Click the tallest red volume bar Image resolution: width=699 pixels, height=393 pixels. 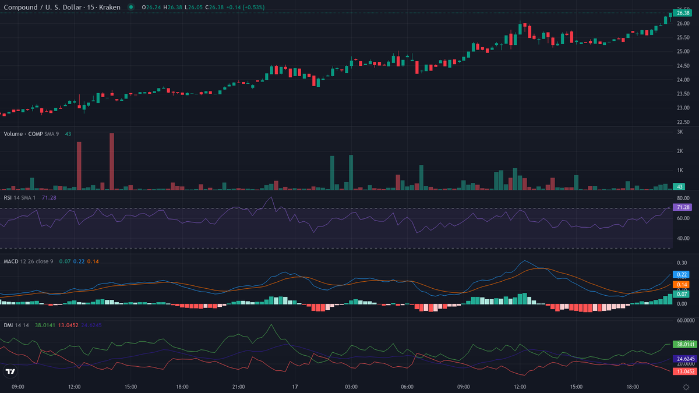111,161
